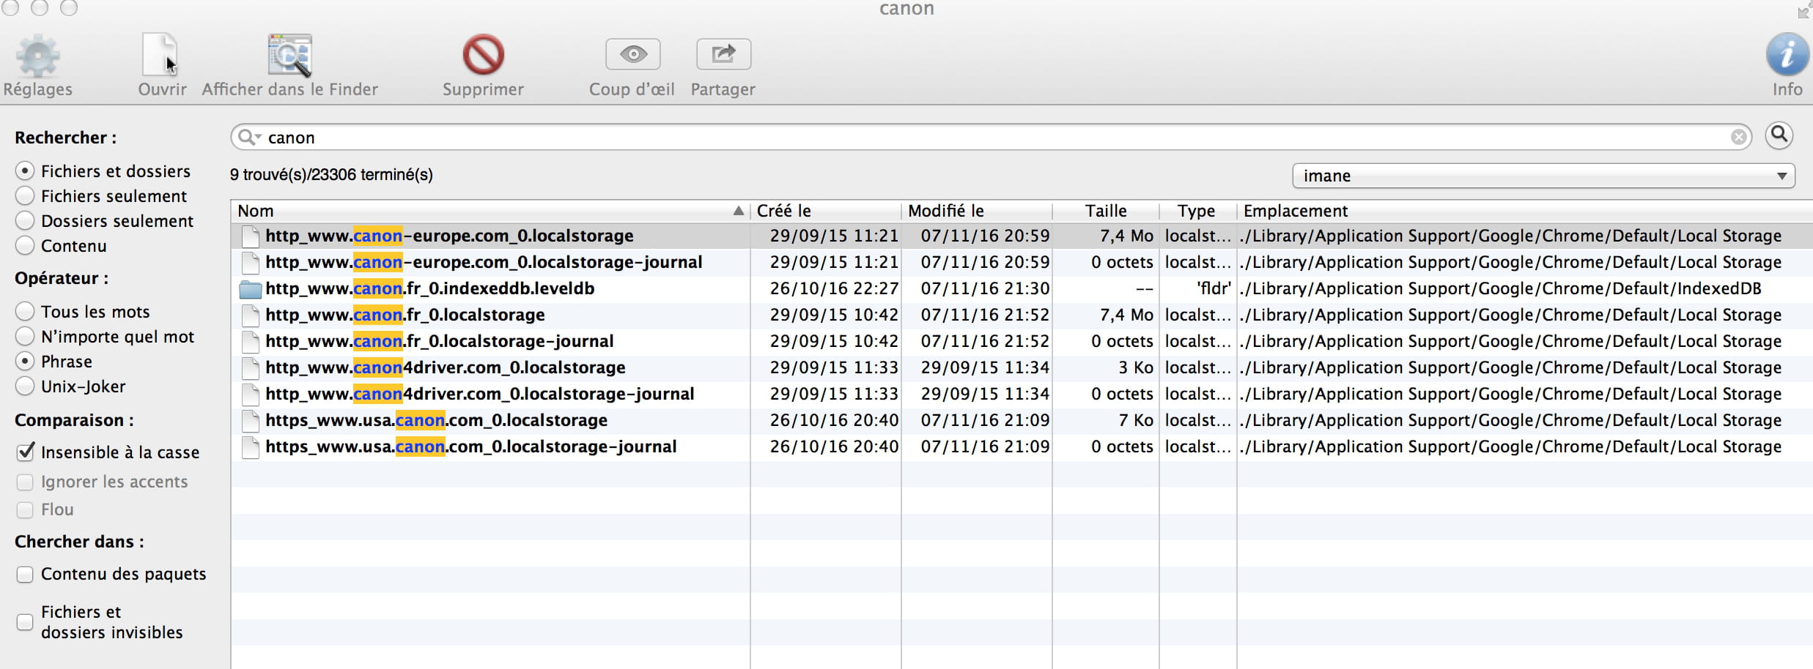Select the canon.fr indexeddb.leveldb folder
This screenshot has height=669, width=1813.
point(429,288)
